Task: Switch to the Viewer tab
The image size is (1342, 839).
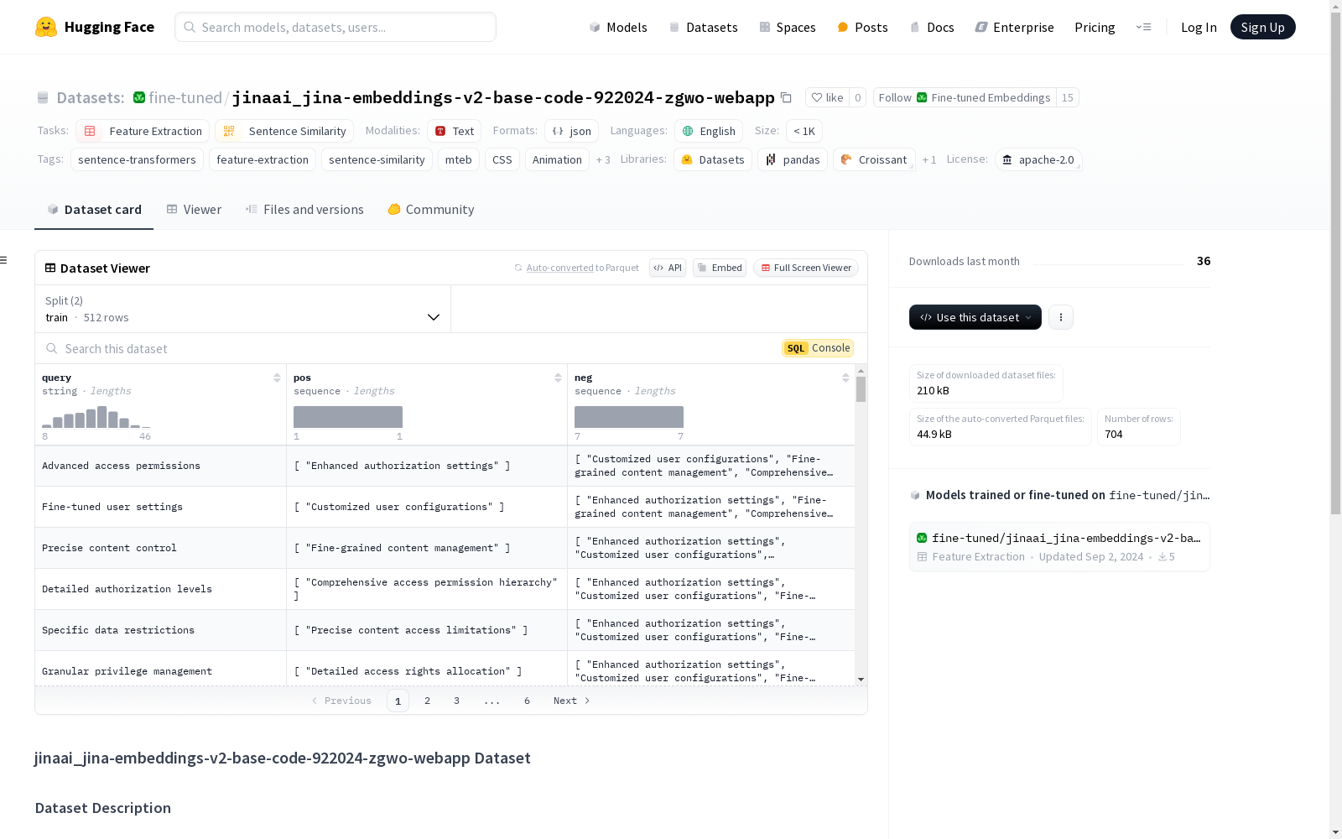Action: point(194,210)
